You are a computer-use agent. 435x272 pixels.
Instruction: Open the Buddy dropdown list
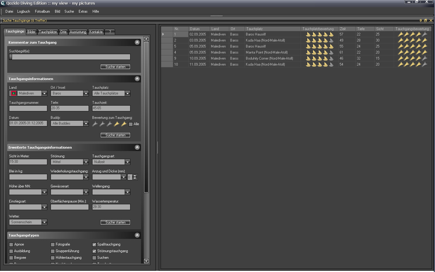(86, 124)
